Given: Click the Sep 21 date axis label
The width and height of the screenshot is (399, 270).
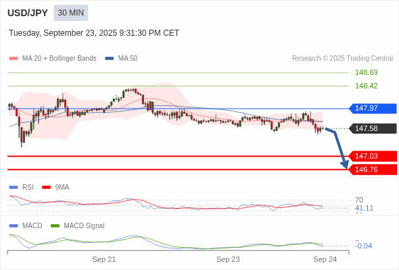Looking at the screenshot, I should [x=104, y=259].
